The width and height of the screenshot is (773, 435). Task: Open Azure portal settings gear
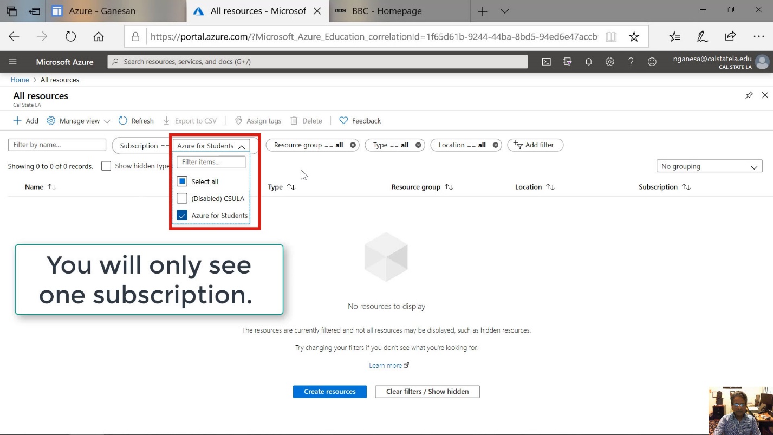(609, 62)
